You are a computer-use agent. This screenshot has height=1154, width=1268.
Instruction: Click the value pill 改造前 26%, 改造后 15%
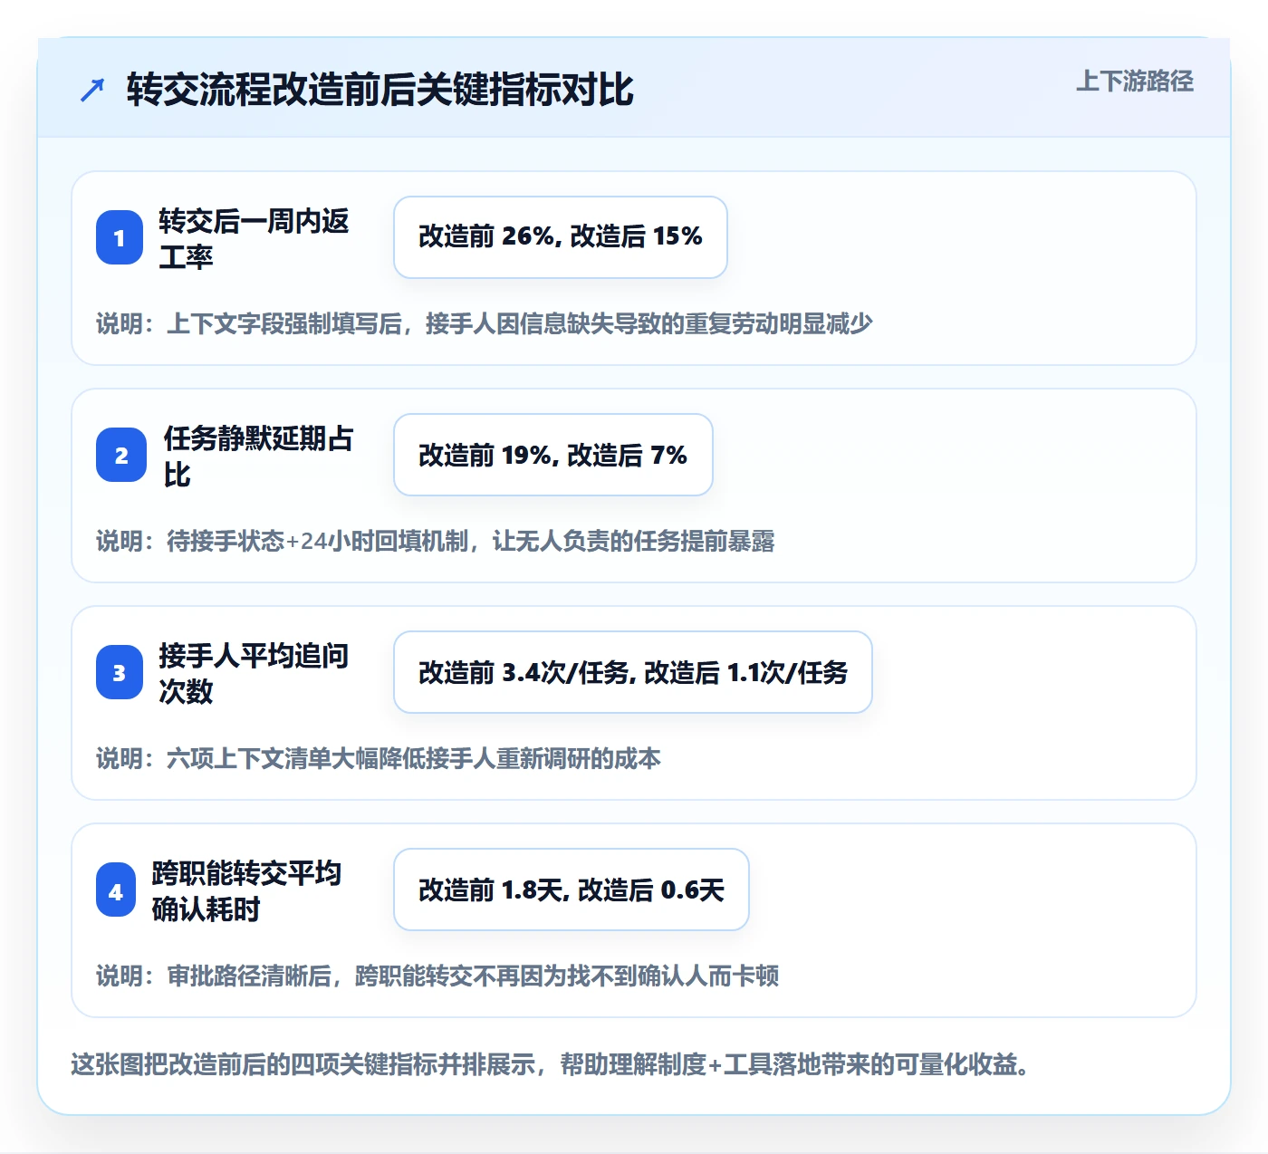(561, 237)
